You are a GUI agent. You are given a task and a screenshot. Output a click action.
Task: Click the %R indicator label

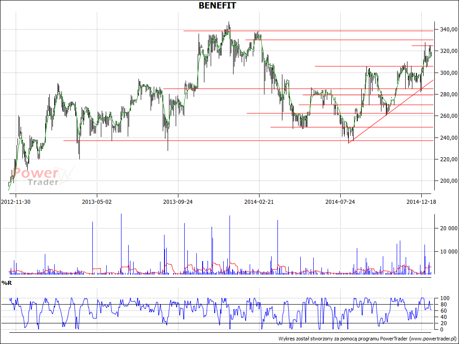click(x=6, y=283)
